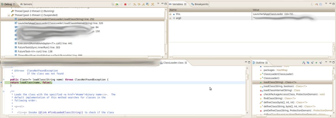Click the Drop to Frame icon

pos(147,4)
